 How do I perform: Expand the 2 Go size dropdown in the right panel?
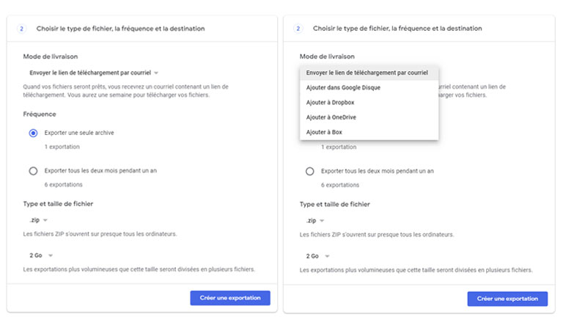320,256
